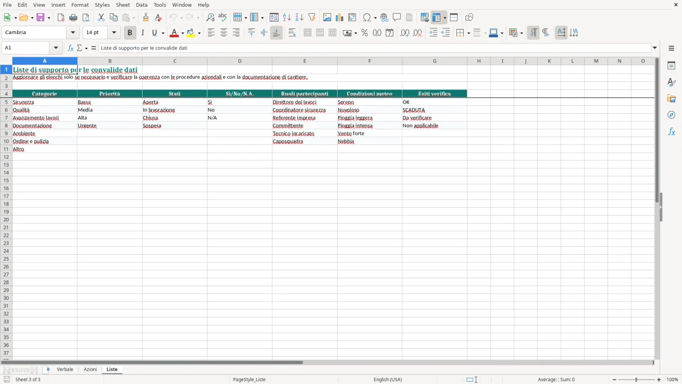Open font color dropdown arrow

(182, 34)
